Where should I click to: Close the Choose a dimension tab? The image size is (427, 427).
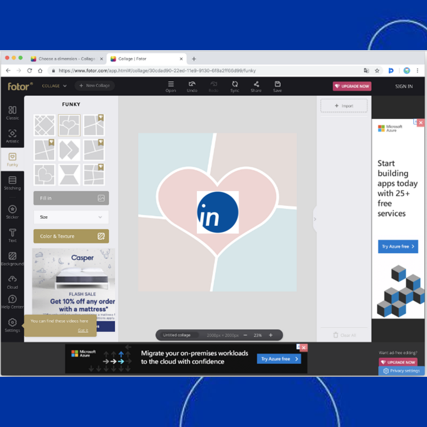click(101, 59)
